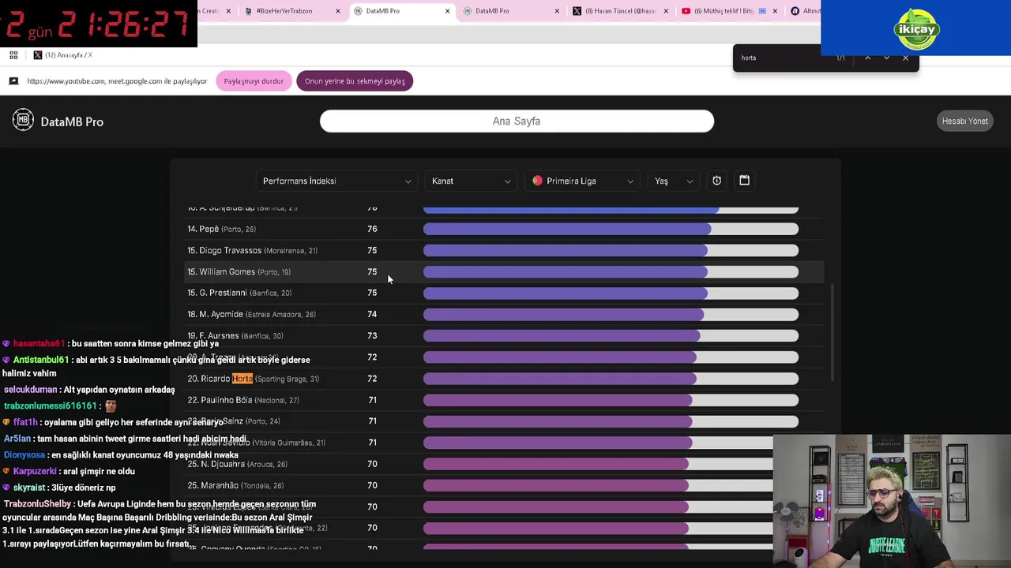
Task: Click chat username Dionysosa
Action: [24, 455]
